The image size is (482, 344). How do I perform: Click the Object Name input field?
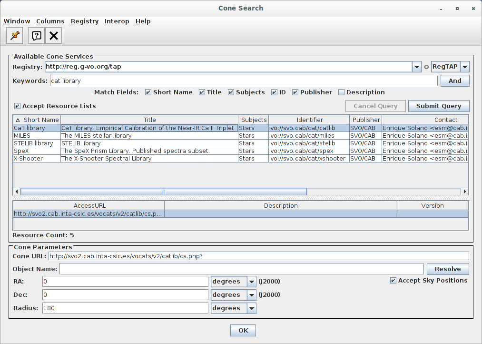click(x=242, y=269)
